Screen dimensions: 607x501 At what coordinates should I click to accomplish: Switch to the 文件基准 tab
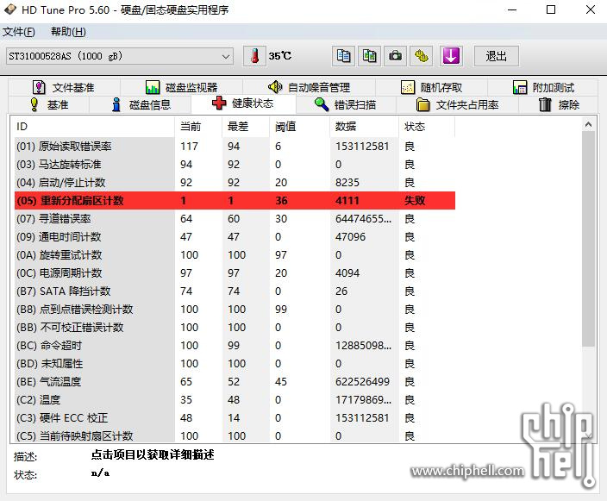(64, 87)
